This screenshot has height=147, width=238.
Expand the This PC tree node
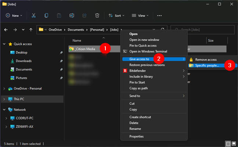coord(4,99)
